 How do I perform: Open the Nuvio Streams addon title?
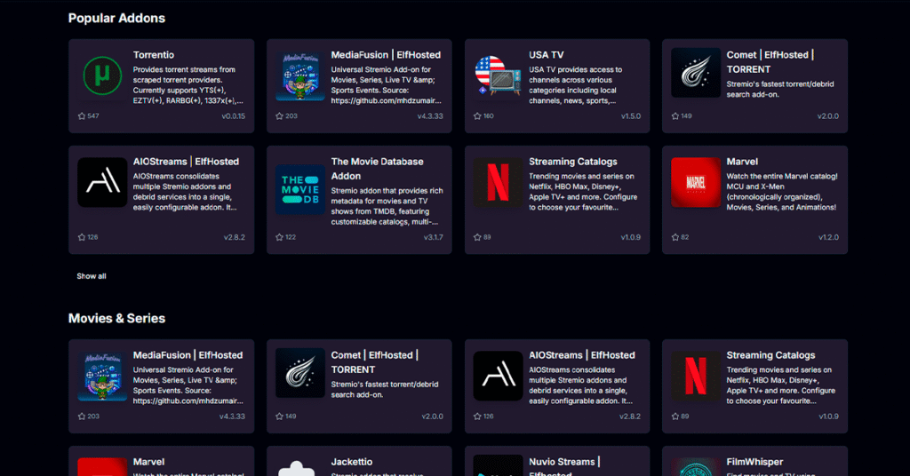(564, 467)
